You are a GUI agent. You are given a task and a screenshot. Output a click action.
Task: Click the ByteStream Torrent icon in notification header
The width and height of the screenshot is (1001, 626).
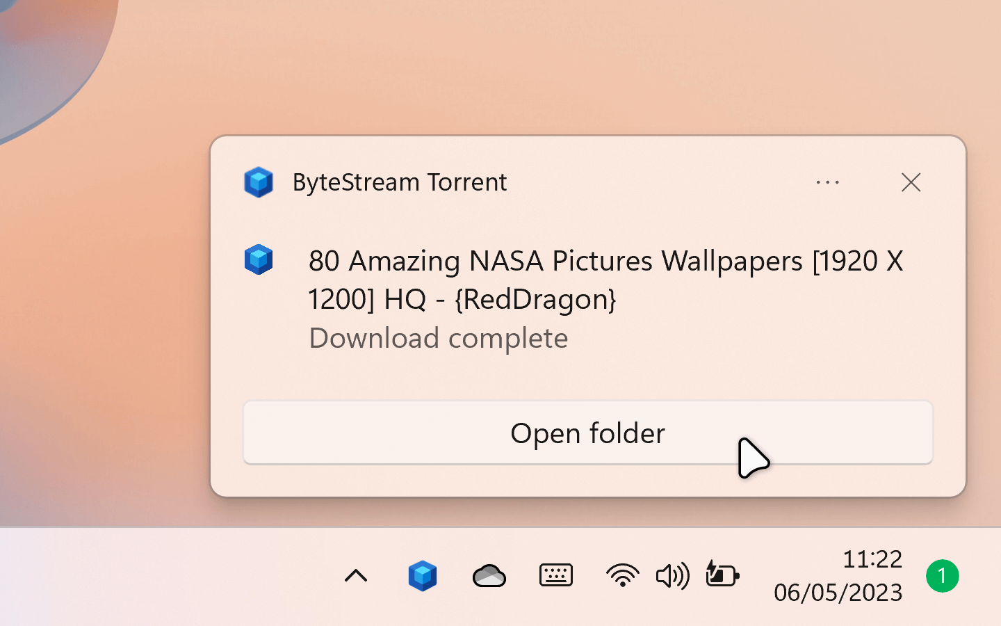point(259,182)
